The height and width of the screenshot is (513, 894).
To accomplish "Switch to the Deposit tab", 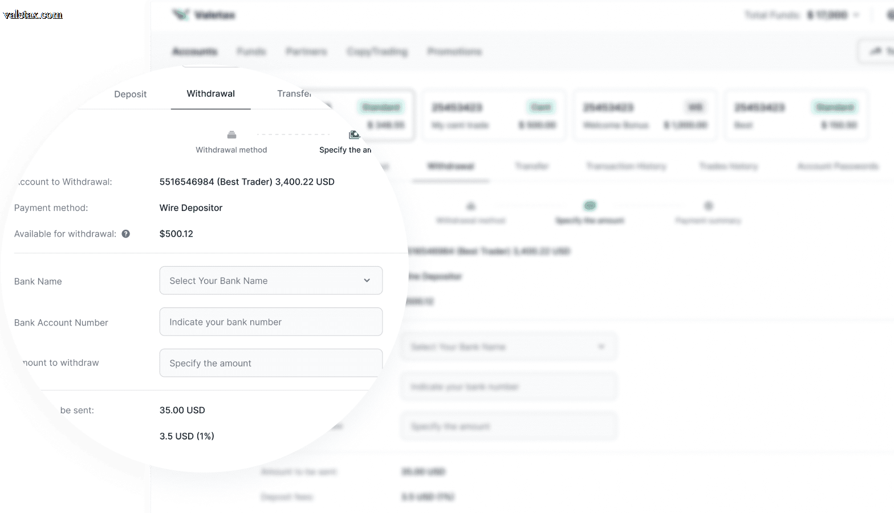I will tap(130, 94).
